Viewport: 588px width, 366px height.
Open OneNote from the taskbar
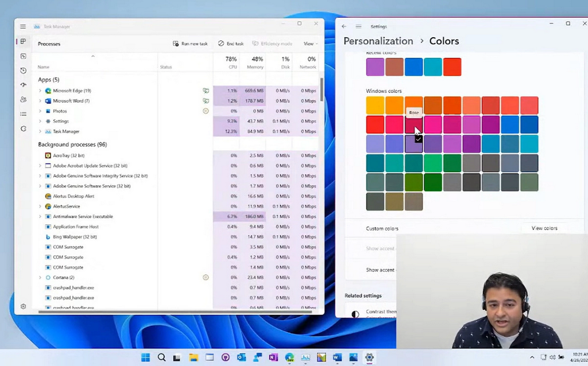[273, 357]
